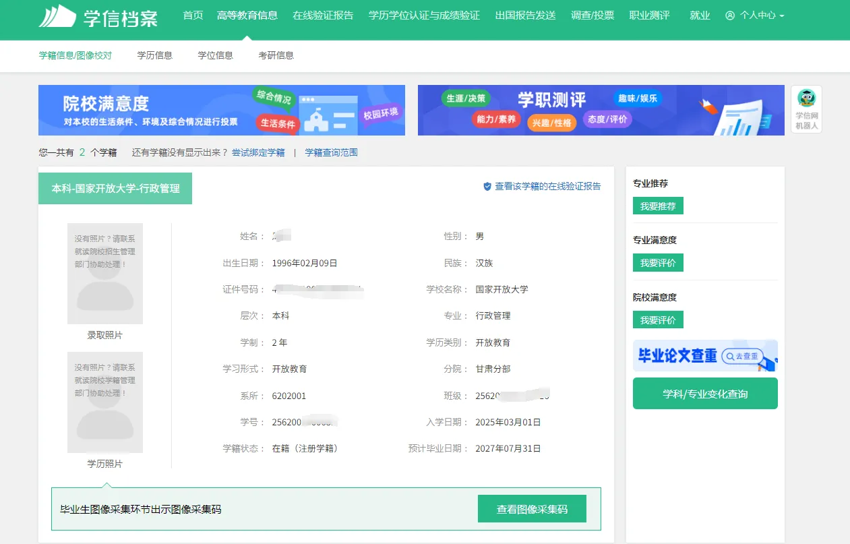The image size is (850, 544).
Task: Open 高等教育信息 in the top navigation
Action: pyautogui.click(x=247, y=15)
